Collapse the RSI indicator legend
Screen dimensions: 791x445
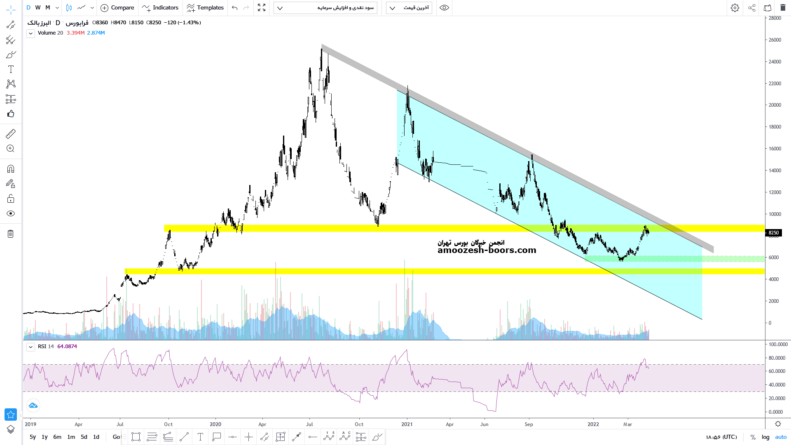point(31,347)
